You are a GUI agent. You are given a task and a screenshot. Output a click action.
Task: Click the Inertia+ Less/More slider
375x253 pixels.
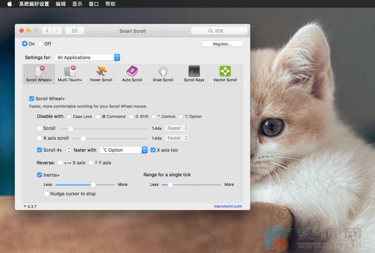(85, 185)
